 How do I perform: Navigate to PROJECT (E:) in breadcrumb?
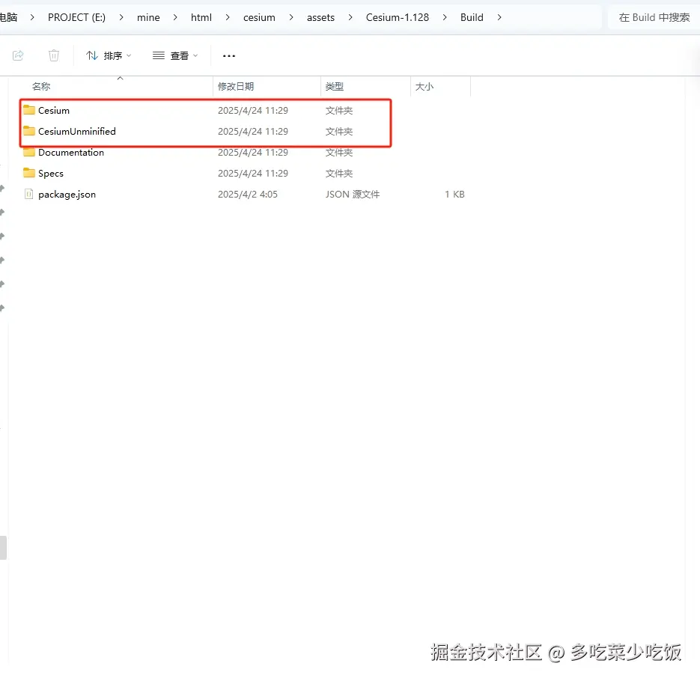[x=77, y=17]
